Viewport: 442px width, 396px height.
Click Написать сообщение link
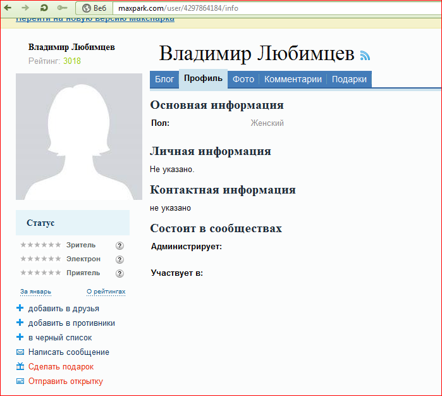tap(69, 352)
